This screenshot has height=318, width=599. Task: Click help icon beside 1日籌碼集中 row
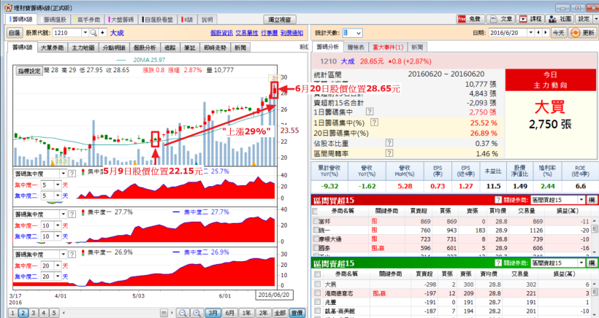370,112
